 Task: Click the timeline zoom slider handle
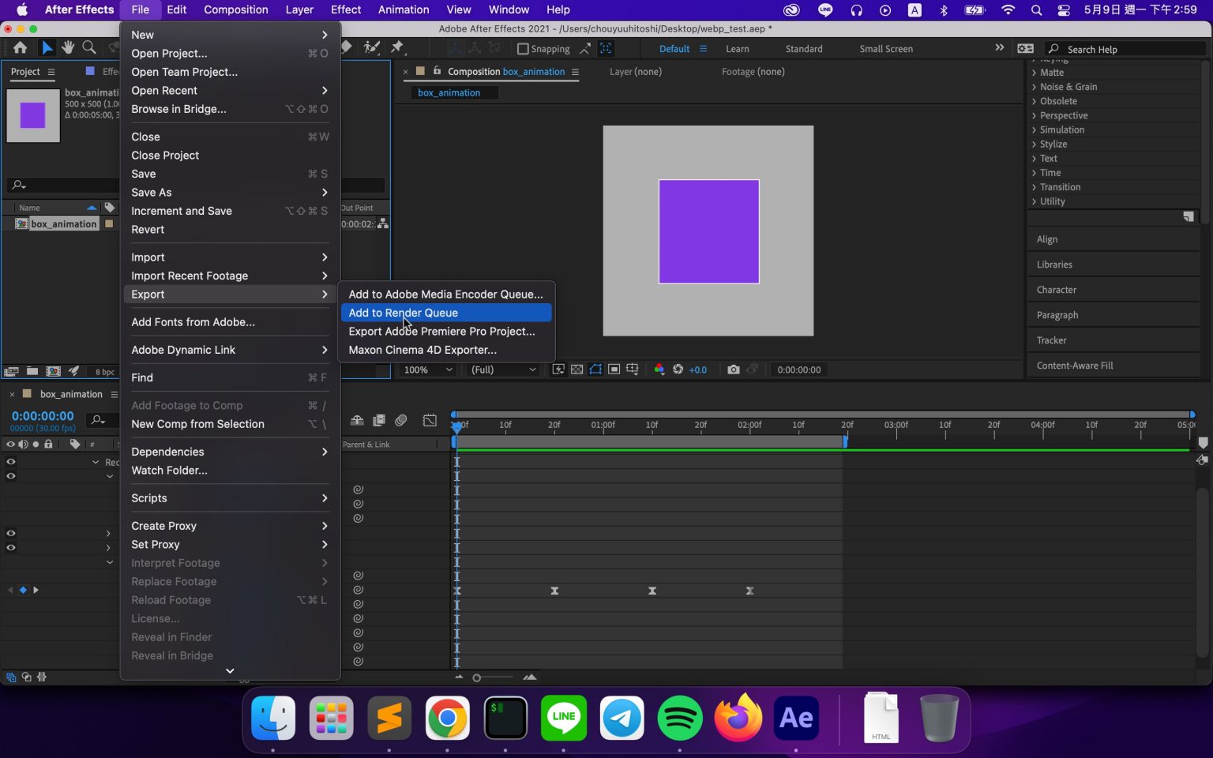coord(476,677)
